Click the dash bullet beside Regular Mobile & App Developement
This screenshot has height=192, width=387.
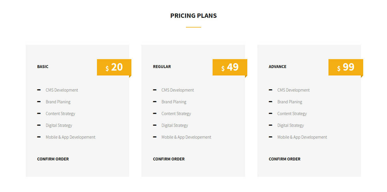pos(155,137)
